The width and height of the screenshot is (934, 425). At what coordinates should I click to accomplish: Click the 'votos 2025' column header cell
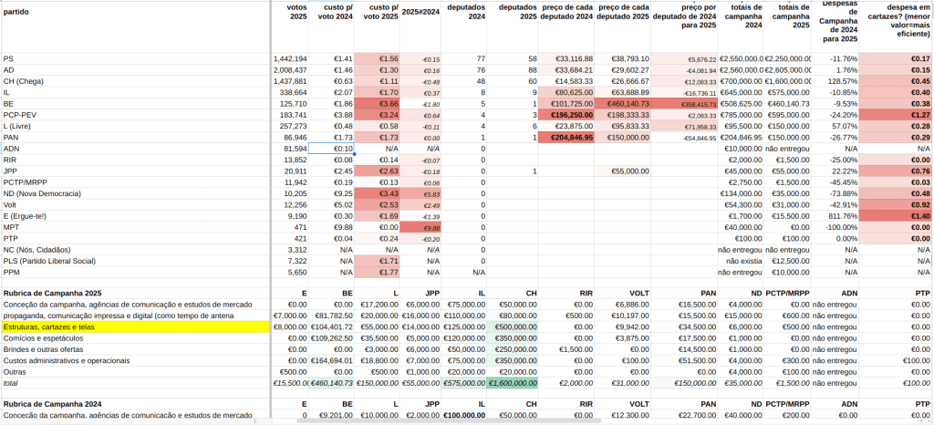290,12
